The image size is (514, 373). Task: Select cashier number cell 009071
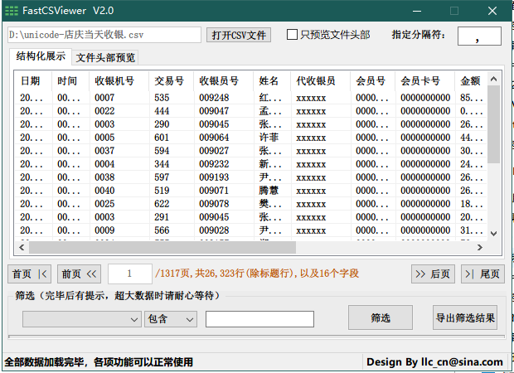(x=214, y=191)
